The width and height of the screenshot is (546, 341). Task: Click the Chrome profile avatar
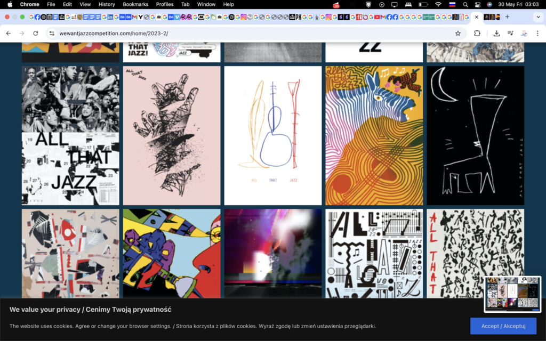(524, 33)
